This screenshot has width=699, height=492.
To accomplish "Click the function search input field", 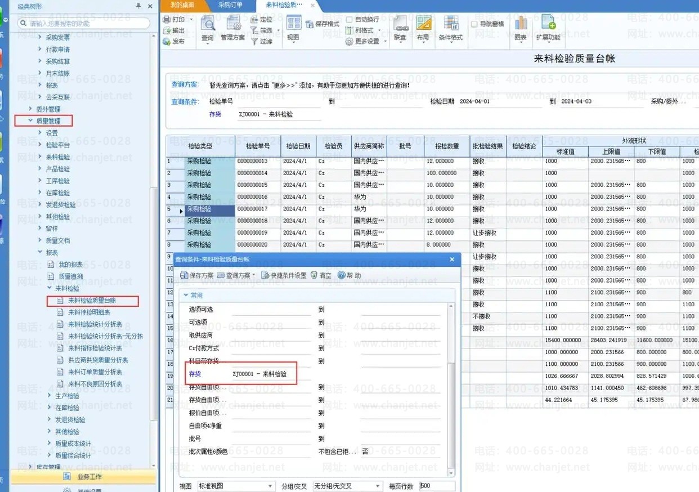I will (84, 24).
